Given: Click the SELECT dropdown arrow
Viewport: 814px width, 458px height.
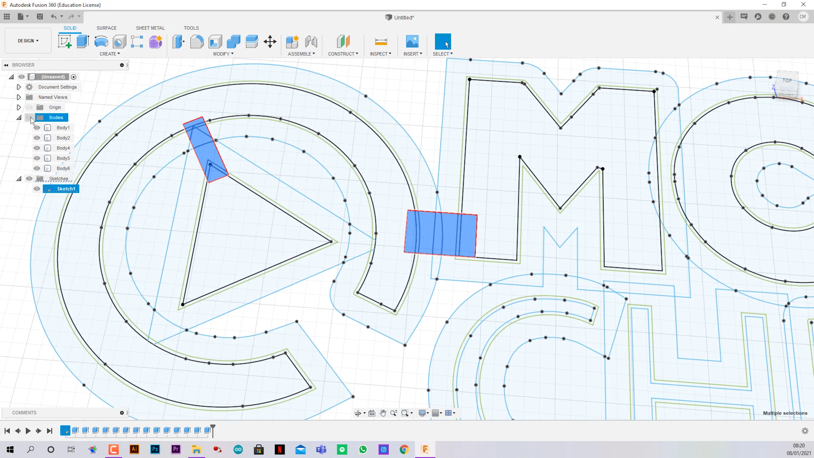Looking at the screenshot, I should (x=452, y=54).
